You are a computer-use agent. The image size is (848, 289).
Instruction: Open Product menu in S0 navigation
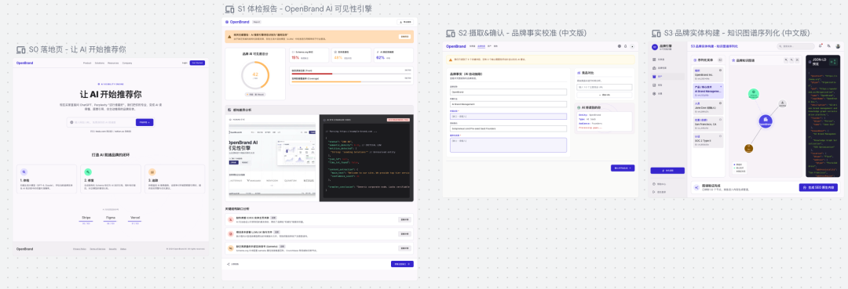click(86, 63)
